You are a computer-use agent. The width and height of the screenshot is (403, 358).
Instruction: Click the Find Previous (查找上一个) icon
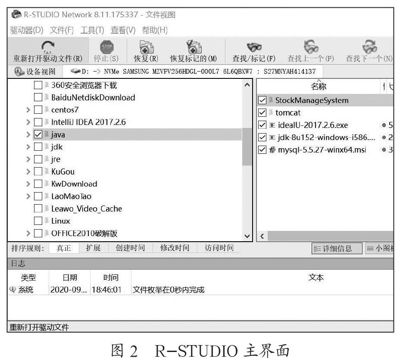(311, 47)
